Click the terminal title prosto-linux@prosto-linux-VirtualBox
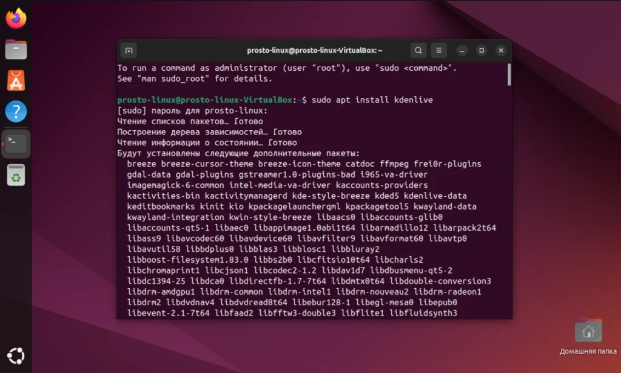Viewport: 621px width, 373px height. [x=315, y=50]
